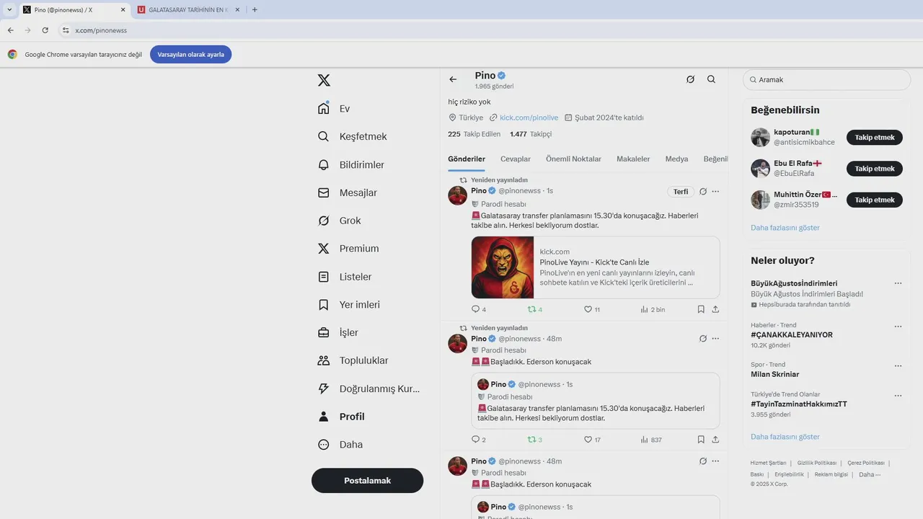Bookmark the post with 837 views
This screenshot has height=519, width=923.
[x=701, y=440]
